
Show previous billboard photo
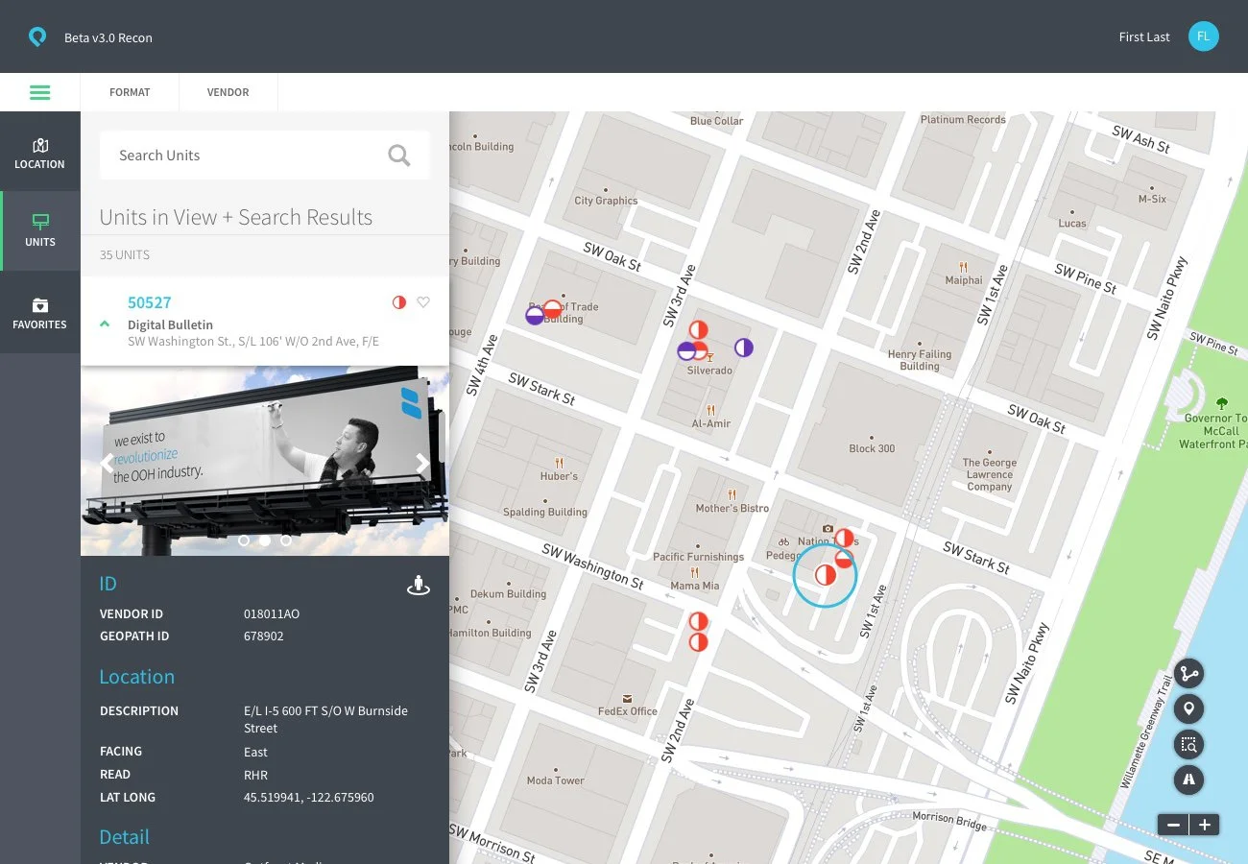pyautogui.click(x=107, y=464)
